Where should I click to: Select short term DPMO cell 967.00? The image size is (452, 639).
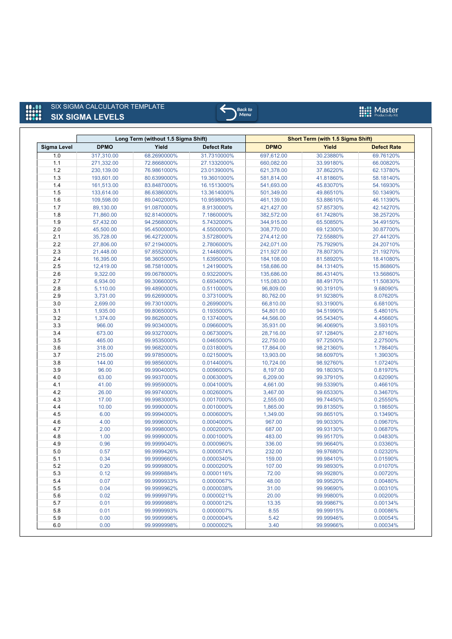[x=274, y=422]
